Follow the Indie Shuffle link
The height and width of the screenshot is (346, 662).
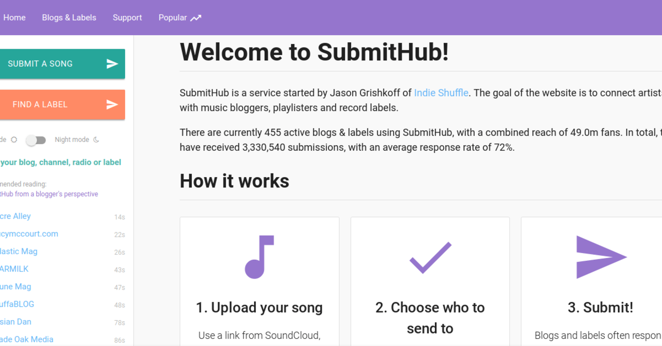coord(441,93)
